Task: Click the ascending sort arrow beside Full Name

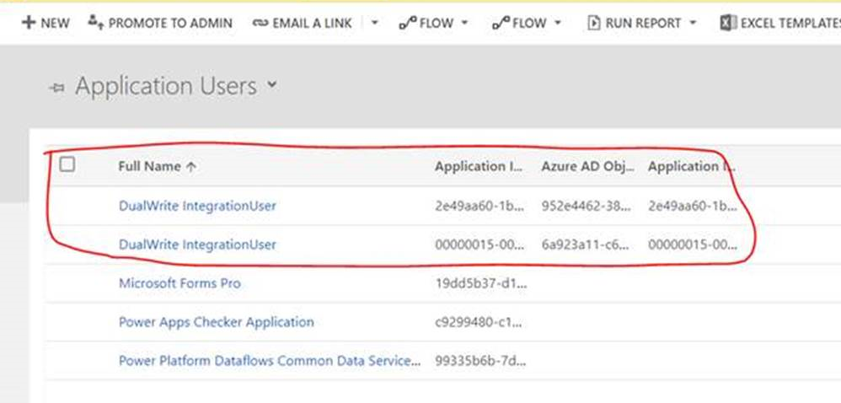Action: (191, 167)
